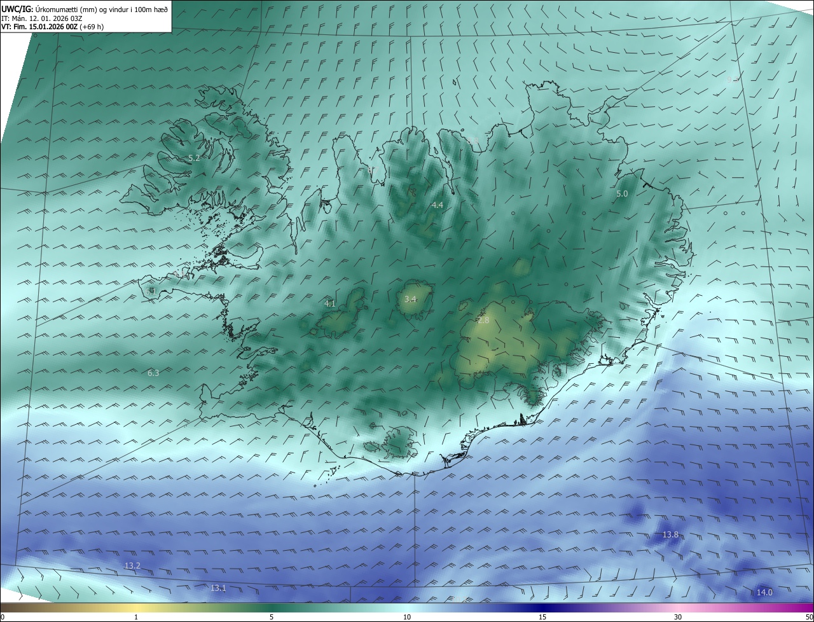Click the 50 tick on the color scale
This screenshot has width=814, height=622.
click(809, 617)
